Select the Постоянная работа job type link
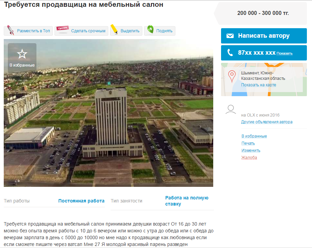The image size is (312, 248). 81,201
